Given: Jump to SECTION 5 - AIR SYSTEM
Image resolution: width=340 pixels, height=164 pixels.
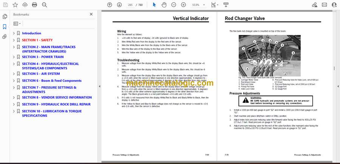Looking at the screenshot, I should pyautogui.click(x=41, y=74).
